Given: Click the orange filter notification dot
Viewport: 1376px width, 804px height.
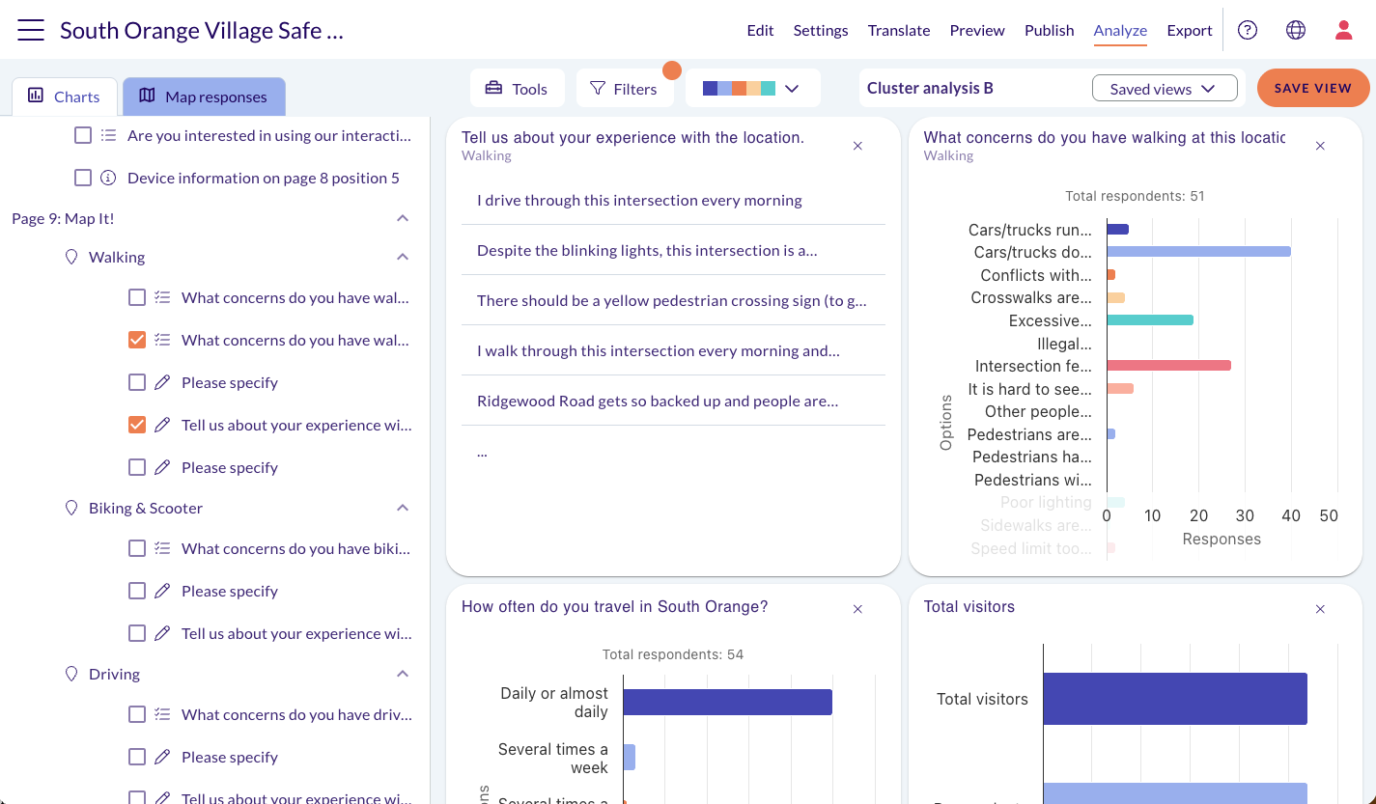Looking at the screenshot, I should click(672, 70).
